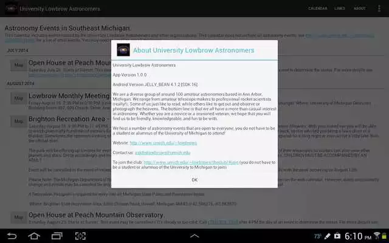Viewport: 389px width, 243px height.
Task: Tap the 6:10 PM clock
Action: point(358,236)
